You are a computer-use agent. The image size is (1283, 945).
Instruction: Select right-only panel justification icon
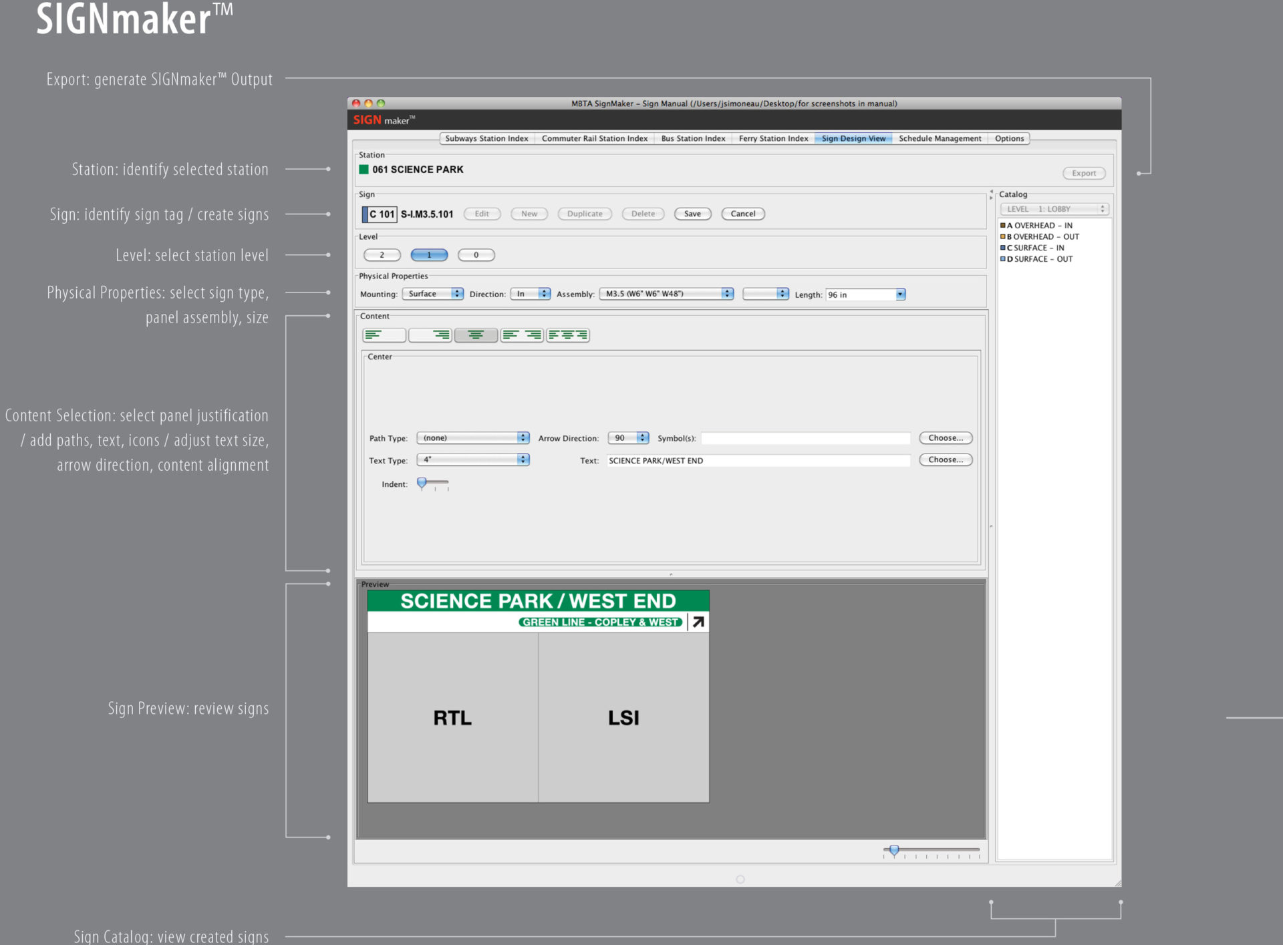tap(430, 335)
